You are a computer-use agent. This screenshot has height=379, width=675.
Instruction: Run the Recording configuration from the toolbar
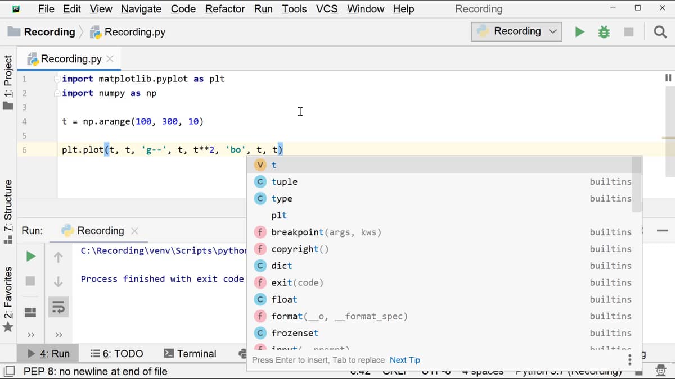[x=579, y=32]
